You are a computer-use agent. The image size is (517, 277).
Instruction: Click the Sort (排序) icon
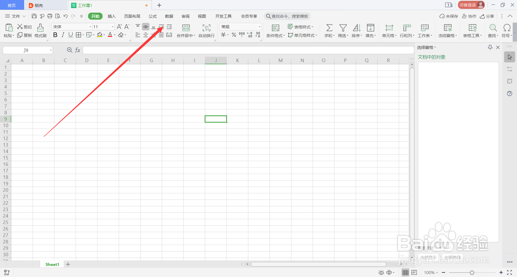(357, 28)
